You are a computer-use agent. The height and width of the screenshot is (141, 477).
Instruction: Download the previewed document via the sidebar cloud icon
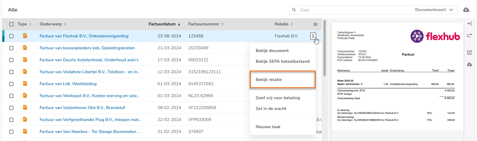pos(469,65)
